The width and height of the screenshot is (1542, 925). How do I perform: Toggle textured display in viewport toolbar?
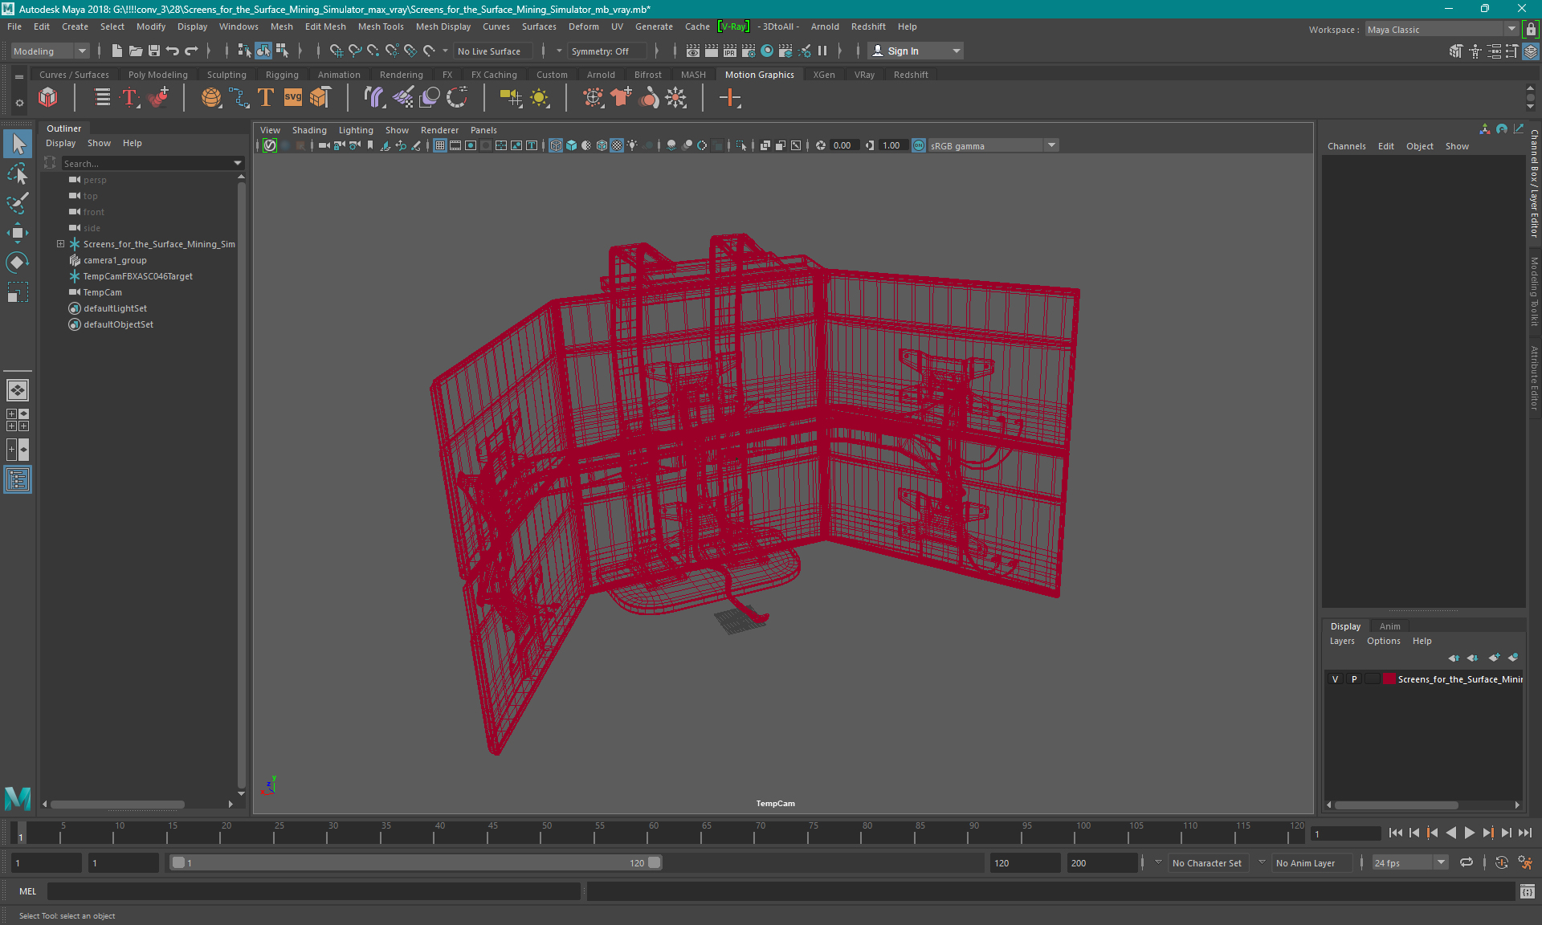(x=617, y=145)
